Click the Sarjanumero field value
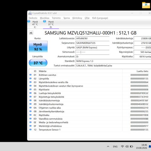The height and width of the screenshot is (151, 151). click(92, 43)
